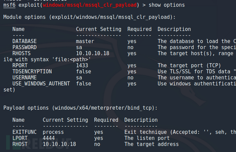Screen dimensions: 236x152
Task: Click 'no' in the RHOST row
Action: pos(97,144)
